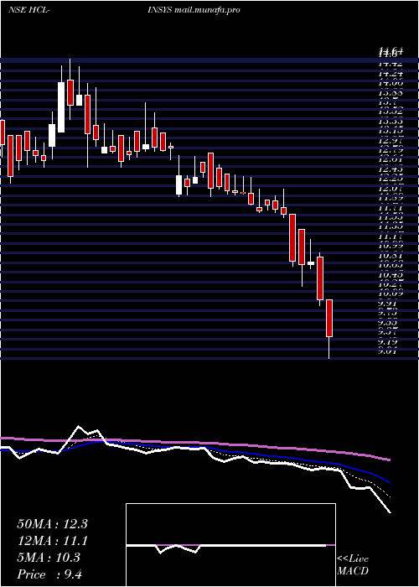Screen dimensions: 419x587
Task: Click the 12MA : 11.1 readout
Action: pyautogui.click(x=52, y=541)
